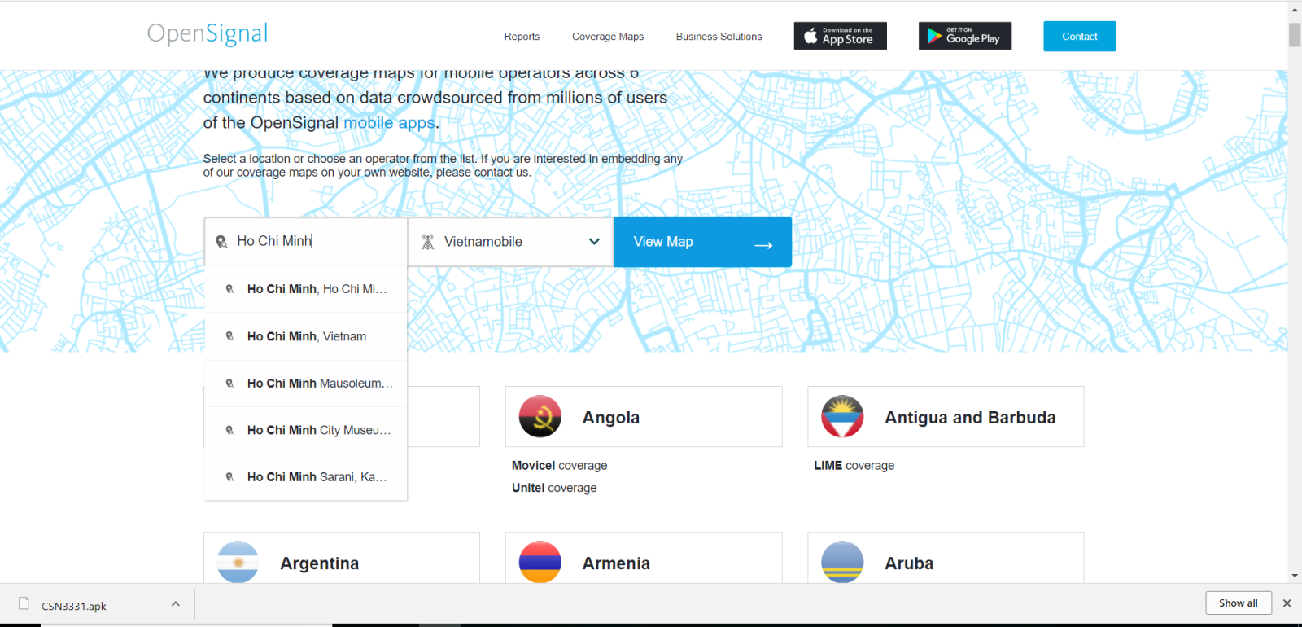Open the Business Solutions menu item

pos(719,37)
